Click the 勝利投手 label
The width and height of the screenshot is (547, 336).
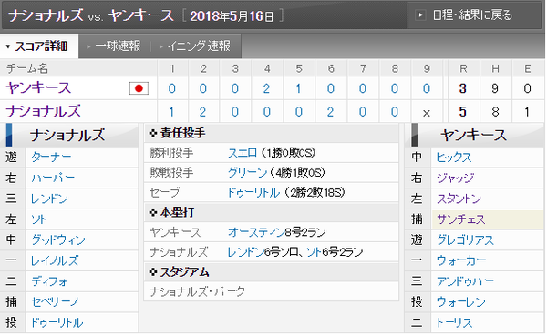[171, 153]
